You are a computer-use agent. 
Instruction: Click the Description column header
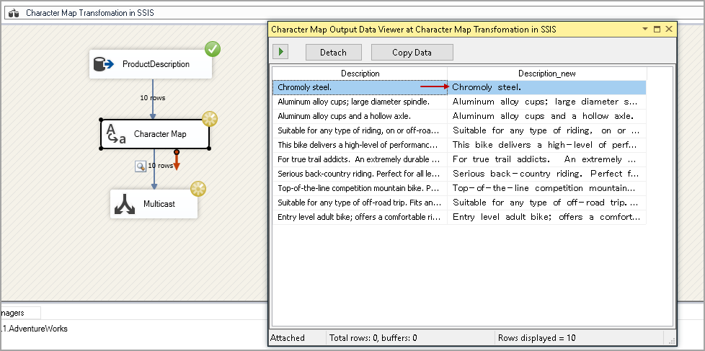coord(360,74)
